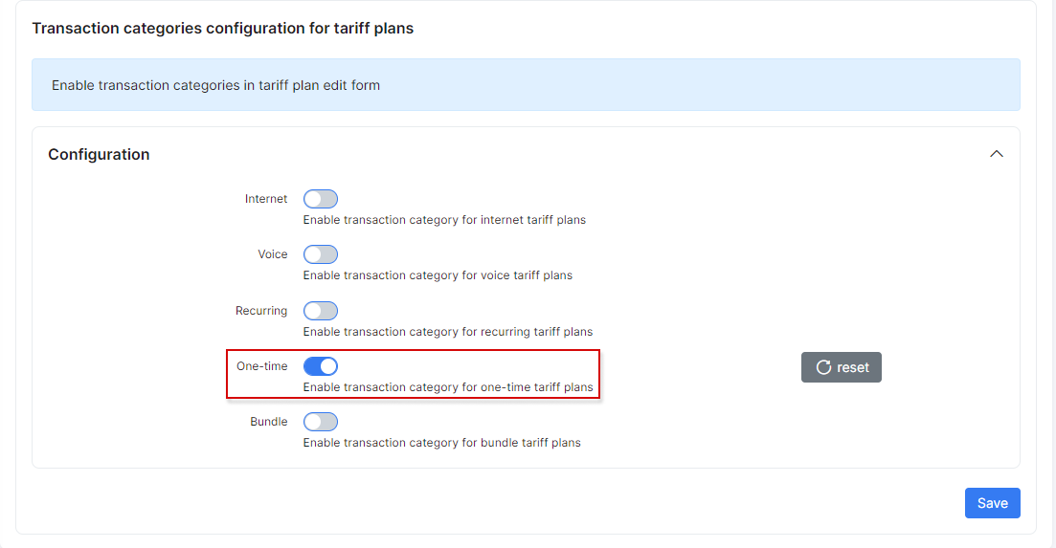Screen dimensions: 1056x548
Task: Click the Internet option label
Action: tap(266, 199)
